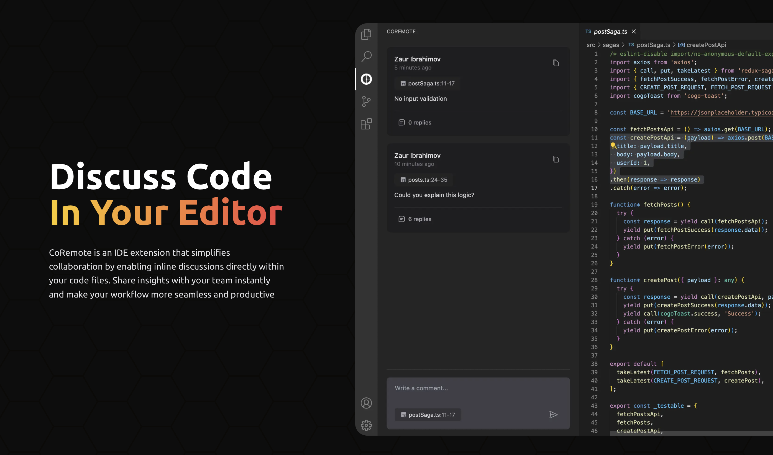Open the Explorer files icon in activity bar

[366, 34]
